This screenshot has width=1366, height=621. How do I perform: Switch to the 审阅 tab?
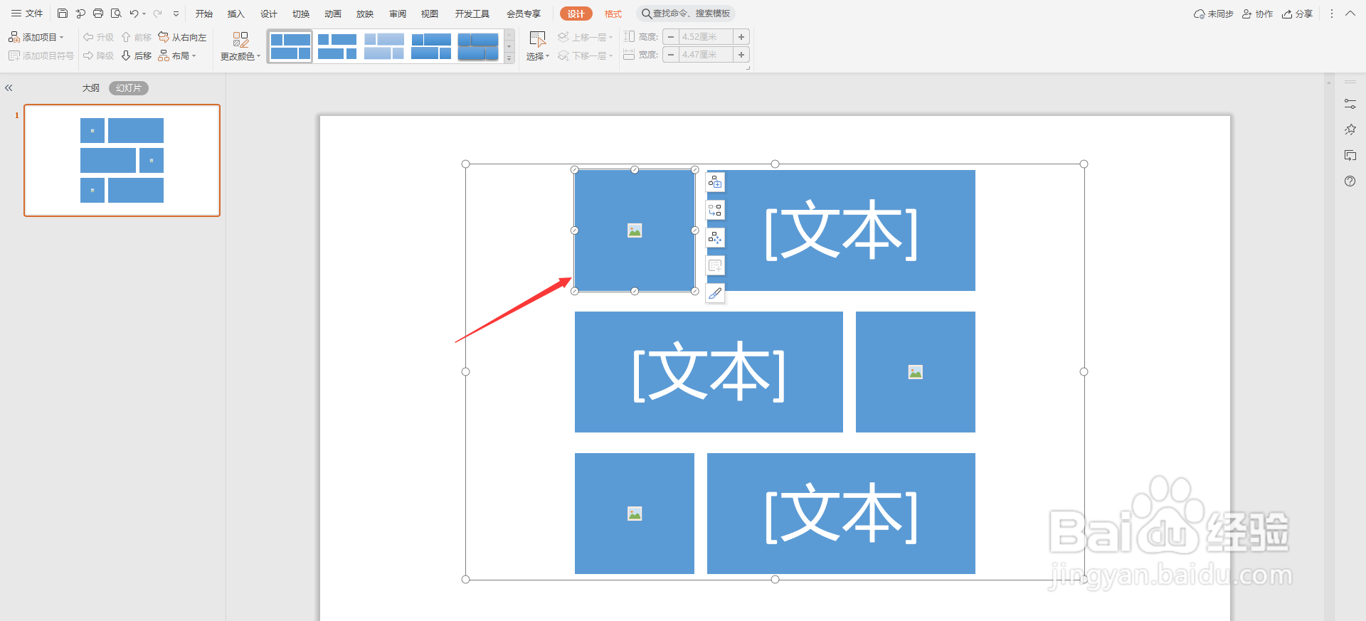(398, 14)
